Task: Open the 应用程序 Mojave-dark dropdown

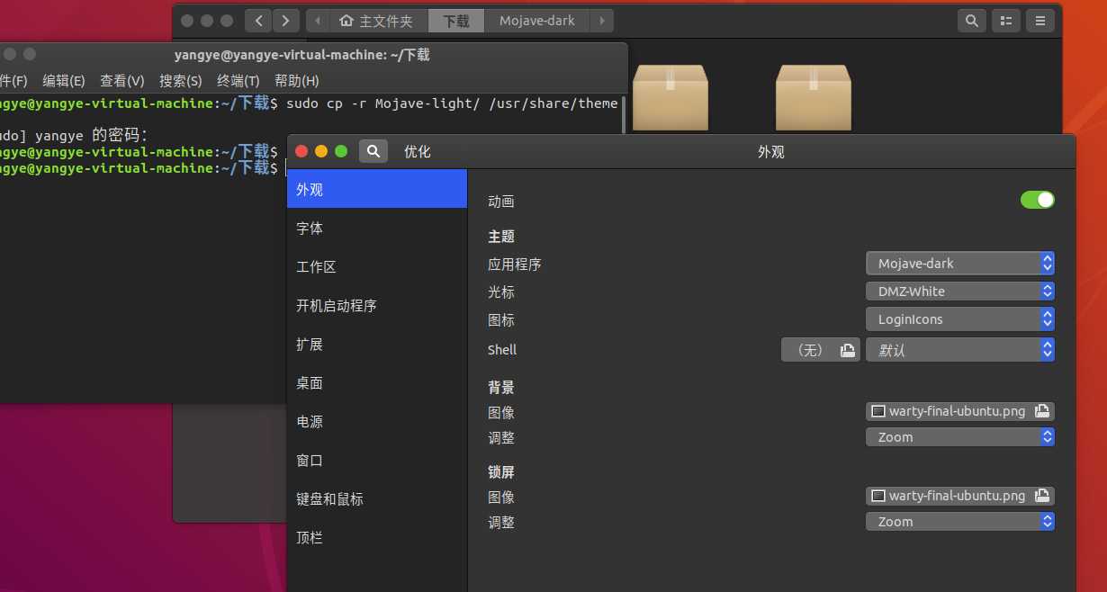Action: 960,263
